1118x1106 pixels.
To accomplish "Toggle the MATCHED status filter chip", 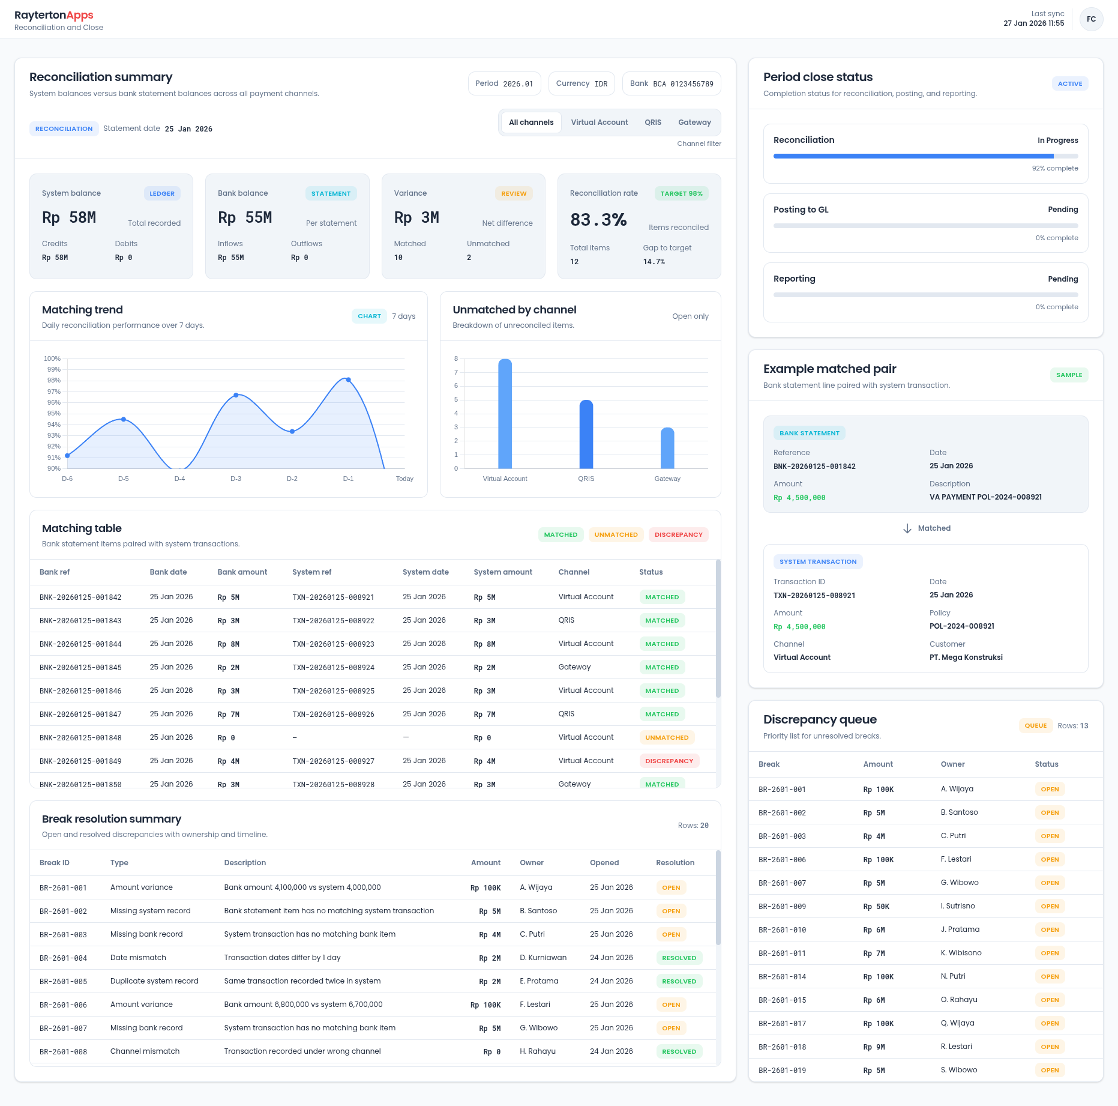I will [561, 534].
